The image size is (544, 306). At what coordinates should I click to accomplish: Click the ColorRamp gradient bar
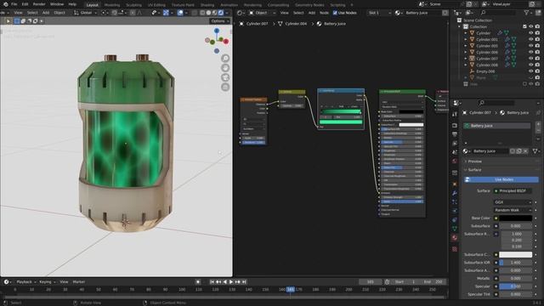[341, 111]
